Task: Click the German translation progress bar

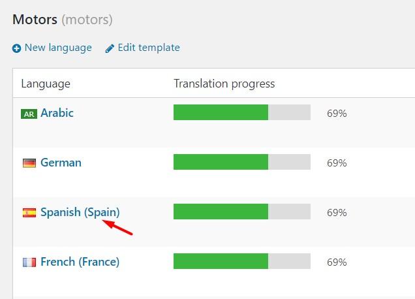Action: (241, 162)
